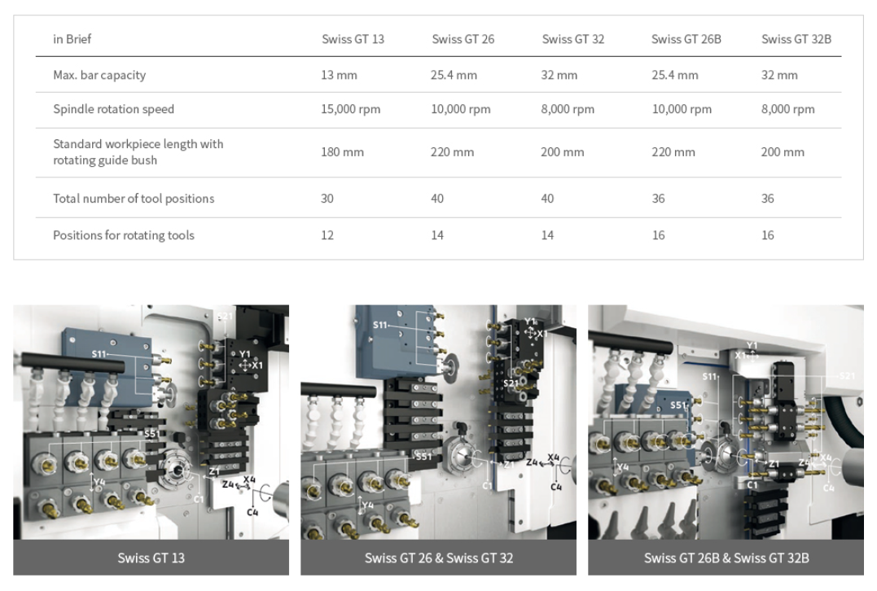This screenshot has height=591, width=877.
Task: Click '40' tool positions under Swiss GT 32
Action: [x=547, y=199]
